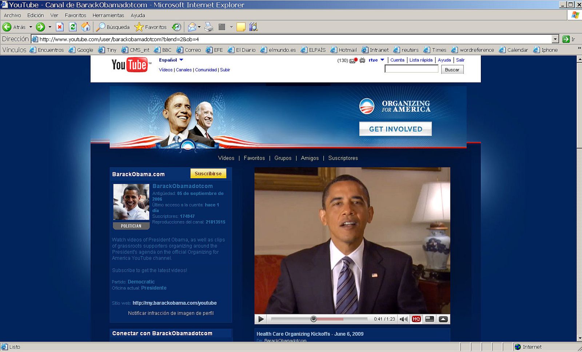The image size is (582, 352).
Task: Click the Back navigation arrow
Action: click(x=8, y=27)
